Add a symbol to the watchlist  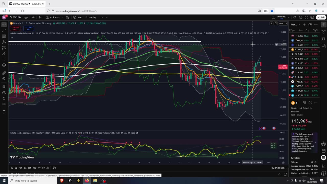[304, 25]
